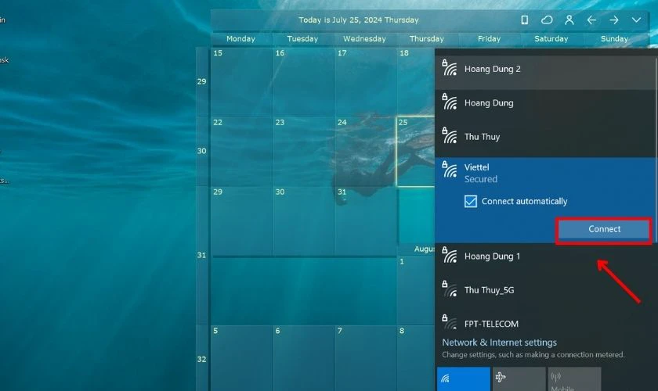Select August 5 in the calendar
This screenshot has height=391, width=658.
(x=241, y=358)
